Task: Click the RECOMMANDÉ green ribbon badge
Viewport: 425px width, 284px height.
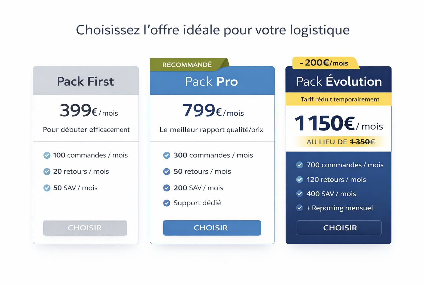Action: pyautogui.click(x=189, y=65)
